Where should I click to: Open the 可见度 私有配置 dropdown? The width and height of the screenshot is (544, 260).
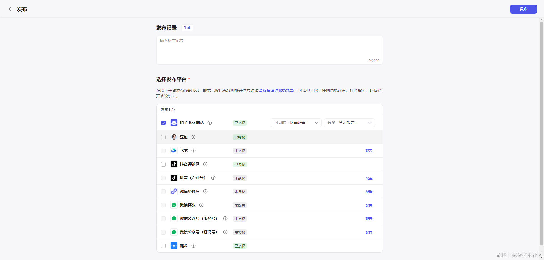click(296, 123)
